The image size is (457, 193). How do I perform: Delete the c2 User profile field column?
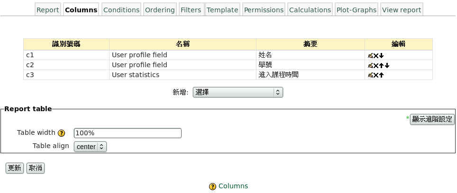pyautogui.click(x=376, y=65)
